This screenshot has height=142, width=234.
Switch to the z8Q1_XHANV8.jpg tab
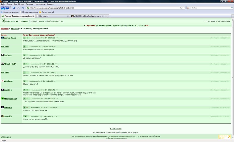point(87,16)
